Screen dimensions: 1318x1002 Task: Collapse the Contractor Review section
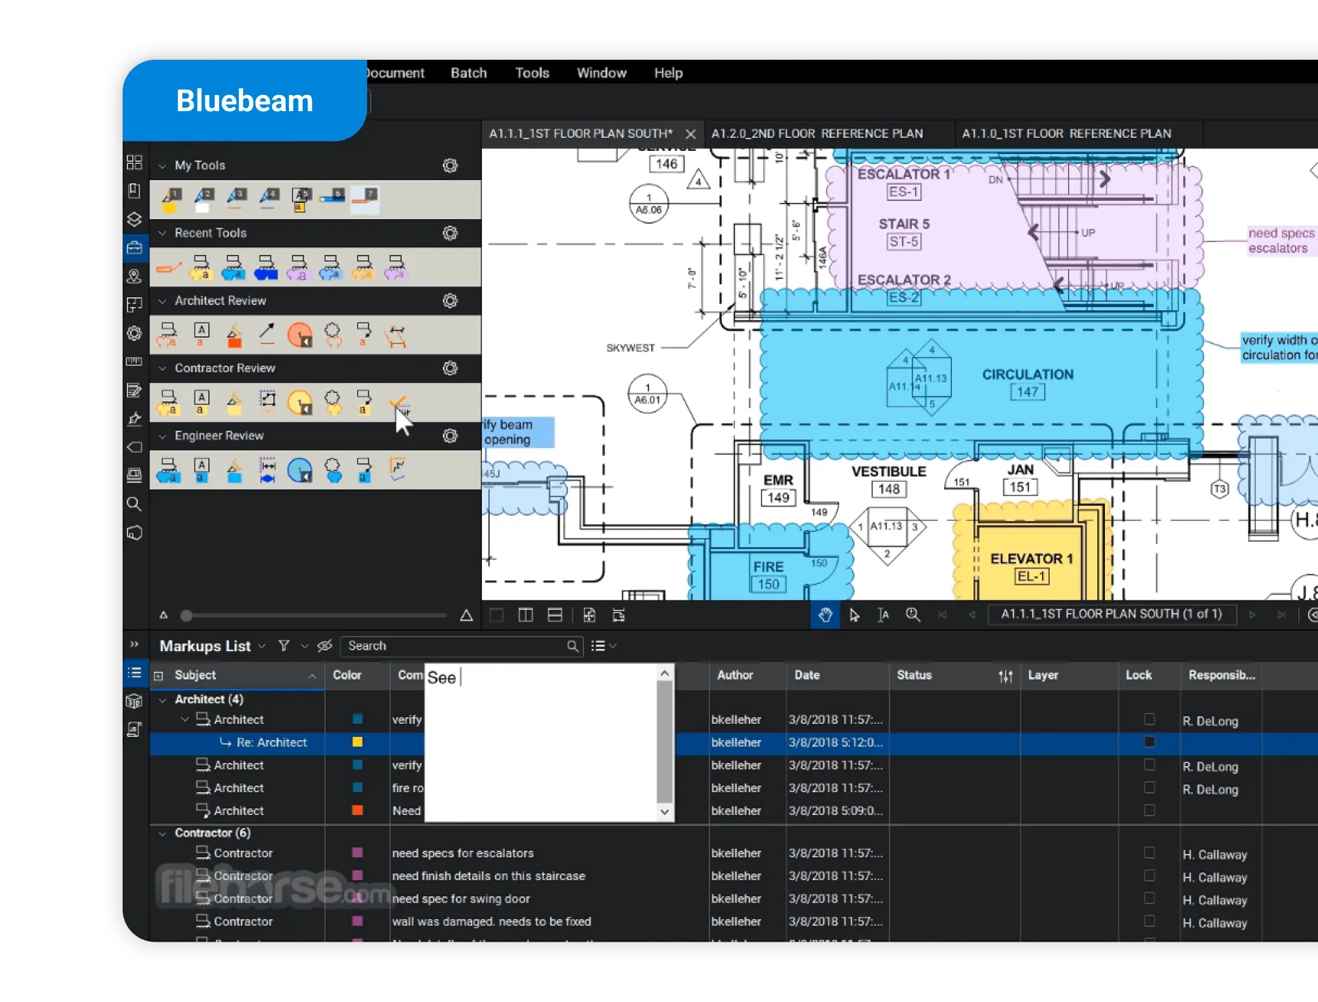tap(162, 368)
